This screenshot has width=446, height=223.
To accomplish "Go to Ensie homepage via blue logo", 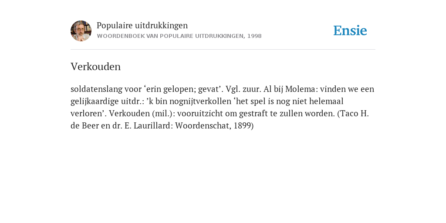I will (350, 31).
